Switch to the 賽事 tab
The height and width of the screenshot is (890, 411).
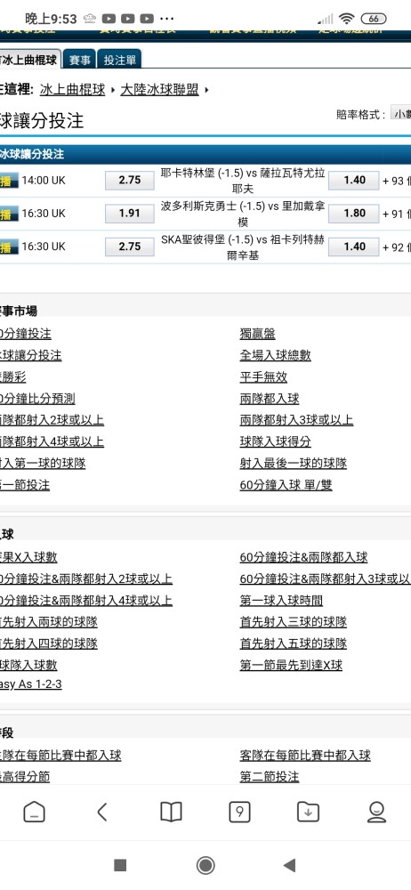coord(79,60)
